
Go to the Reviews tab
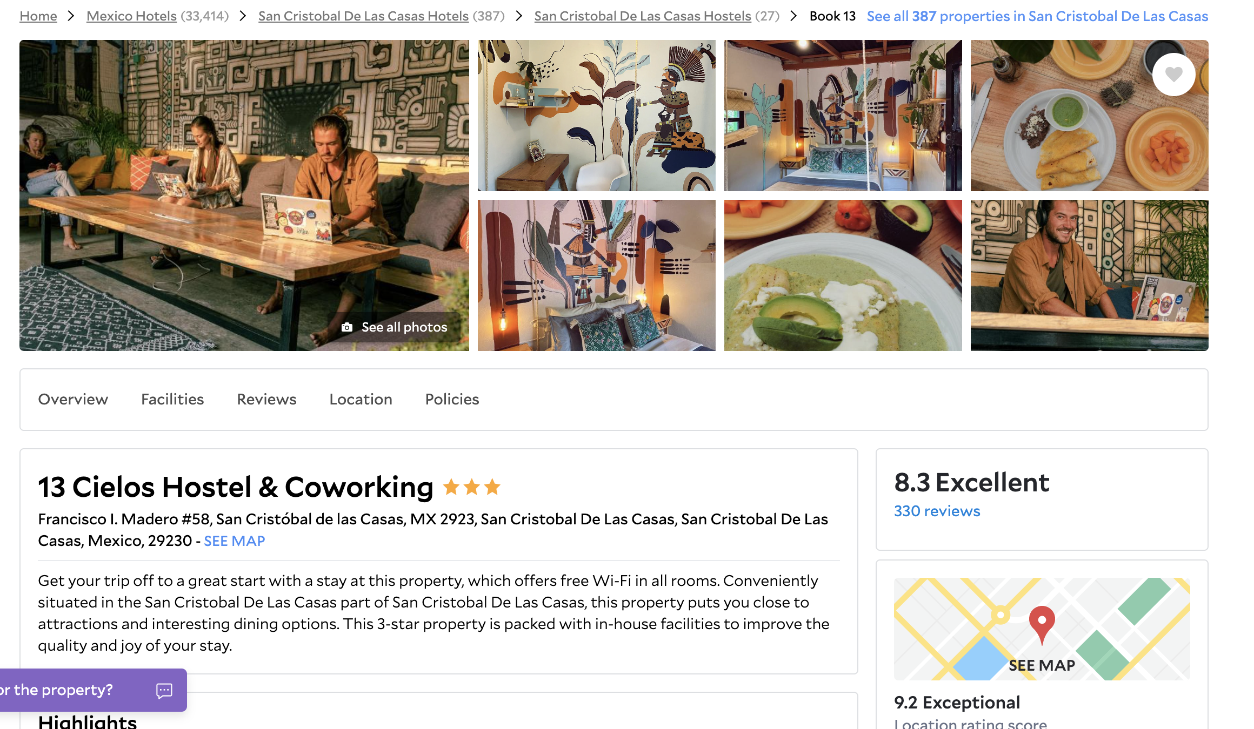tap(266, 399)
